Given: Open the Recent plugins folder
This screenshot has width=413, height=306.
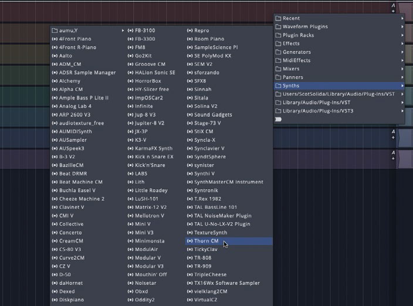Looking at the screenshot, I should (339, 18).
